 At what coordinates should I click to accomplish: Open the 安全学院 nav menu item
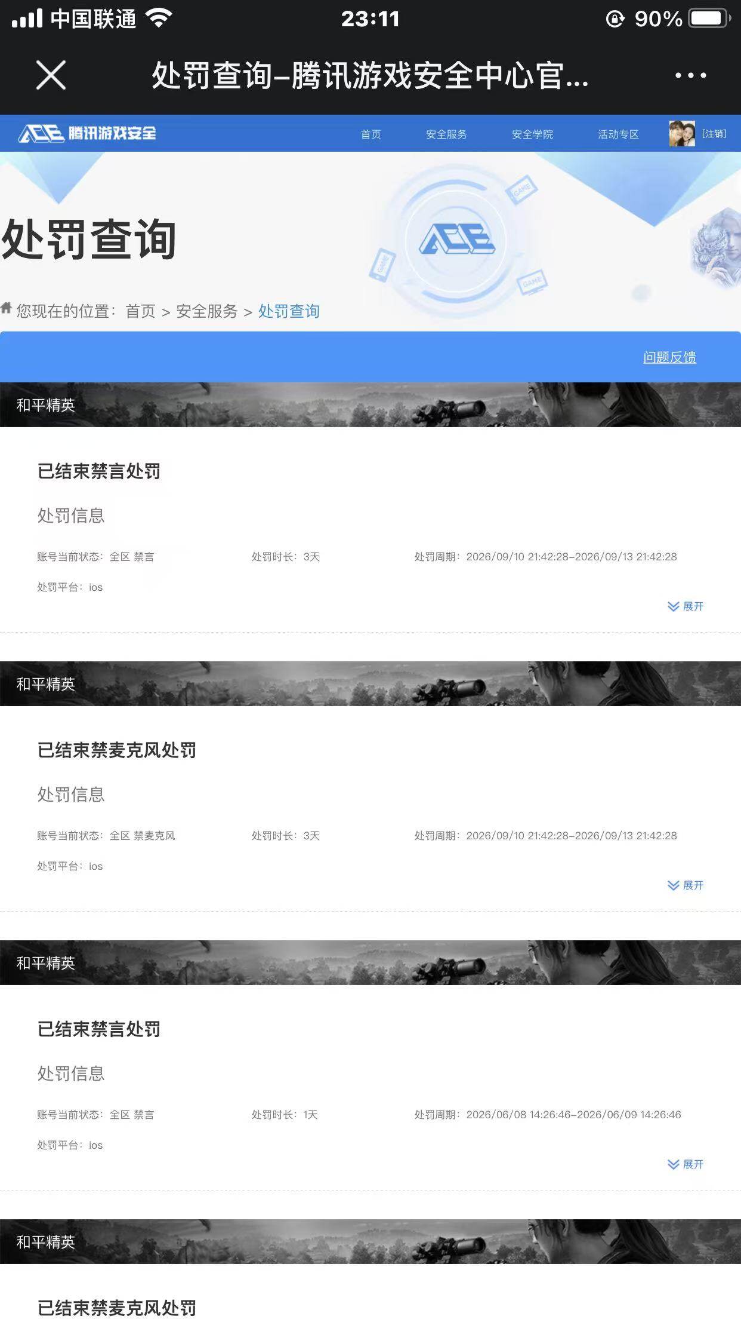532,134
